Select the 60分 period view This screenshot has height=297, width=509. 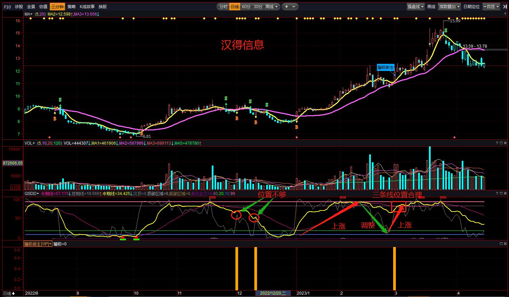click(x=246, y=7)
